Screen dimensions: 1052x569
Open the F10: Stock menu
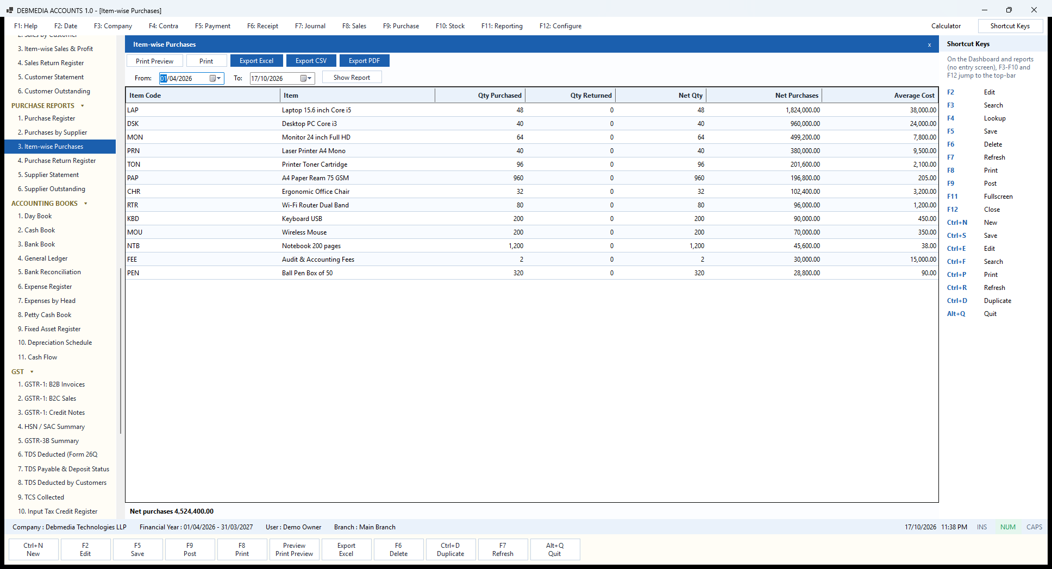click(x=450, y=26)
